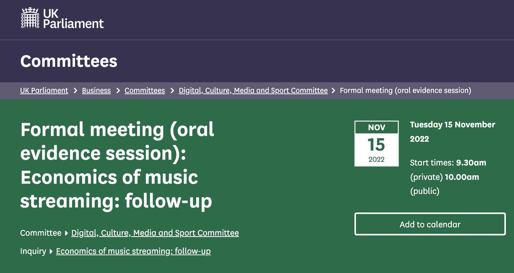Viewport: 514px width, 273px height.
Task: Go to UK Parliament breadcrumb link
Action: point(44,90)
